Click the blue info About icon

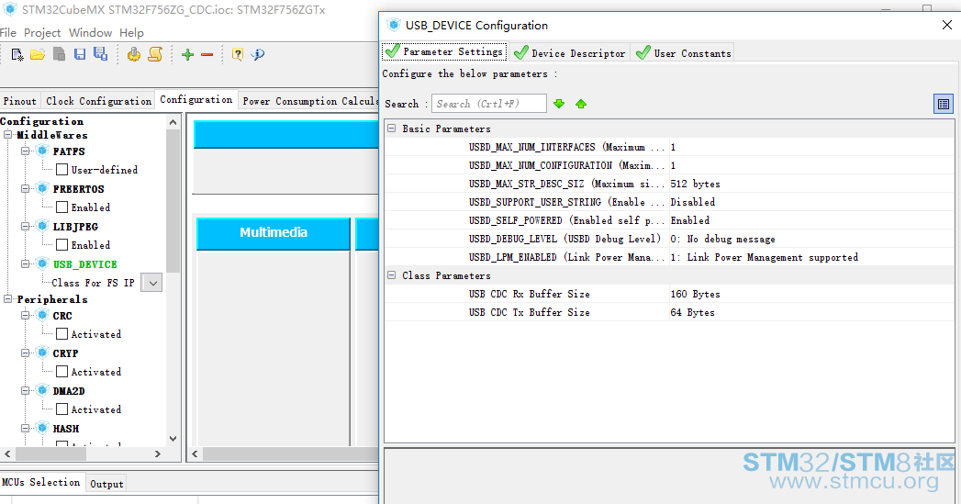[x=258, y=54]
